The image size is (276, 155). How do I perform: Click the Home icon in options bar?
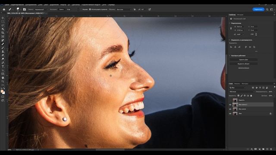coord(4,9)
